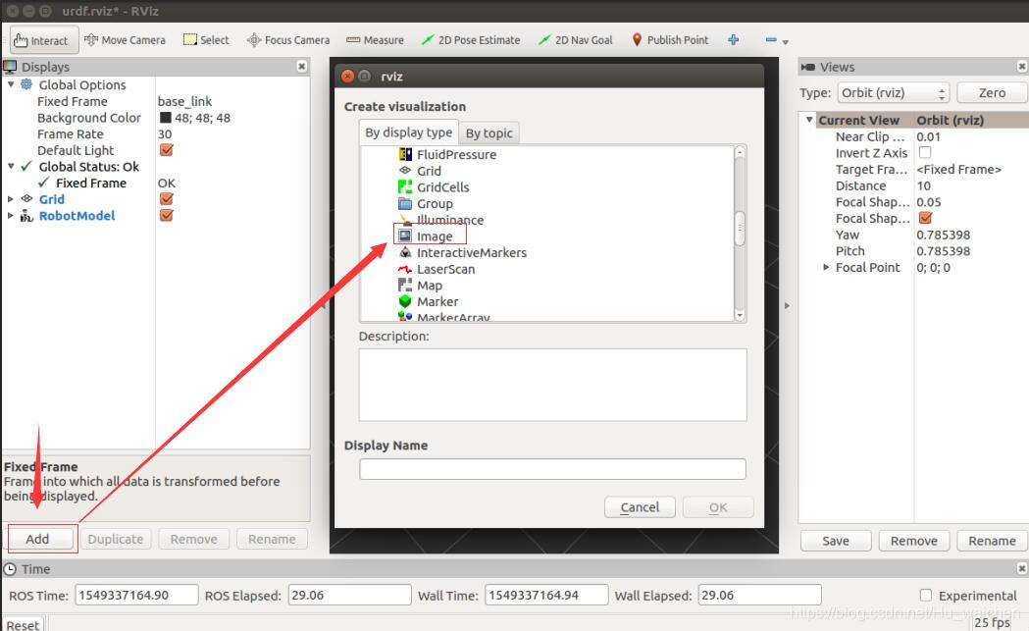Activate the Interact tool
Image resolution: width=1029 pixels, height=631 pixels.
[45, 40]
